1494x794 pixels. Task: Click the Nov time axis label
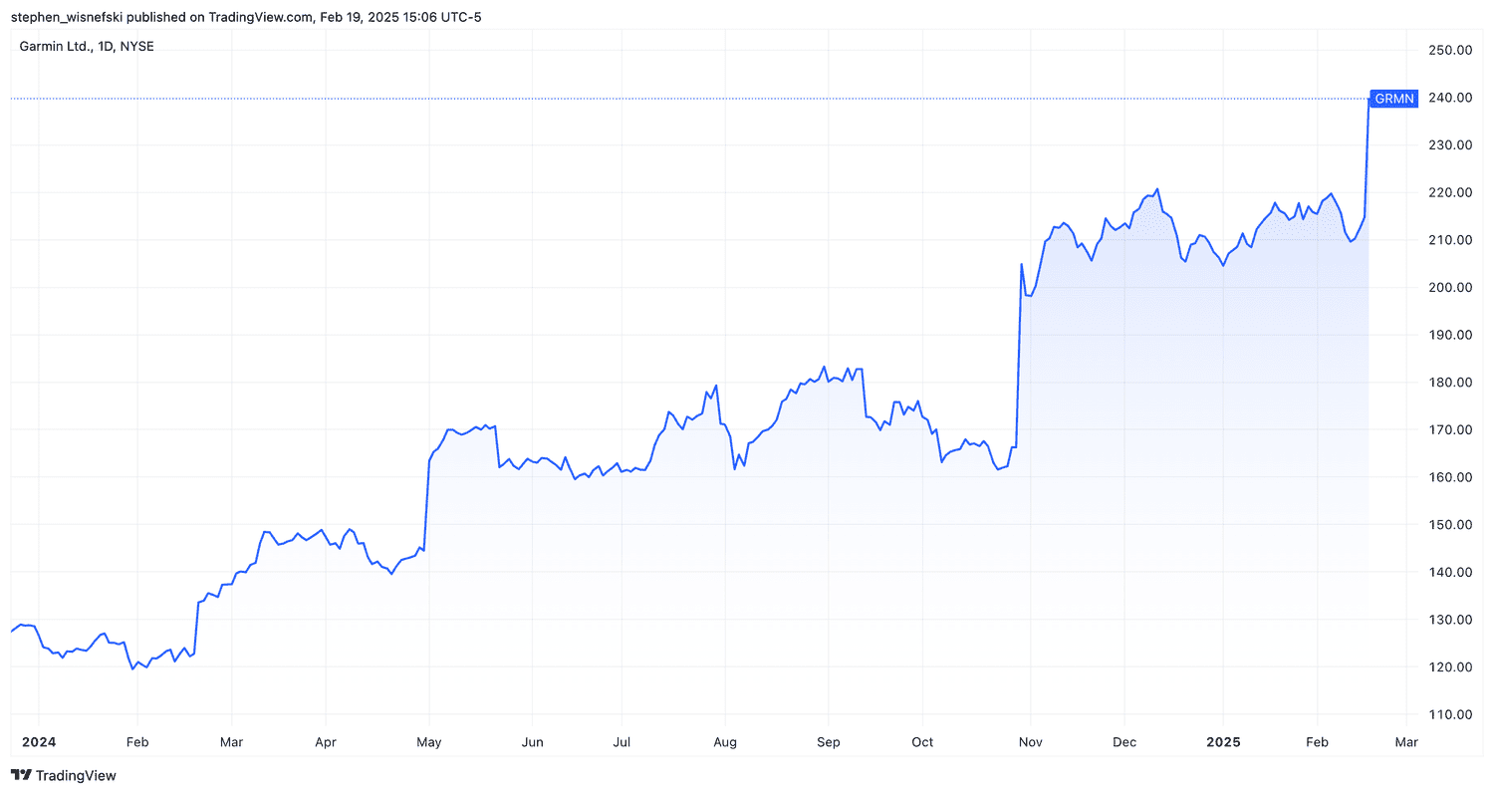pyautogui.click(x=1031, y=742)
